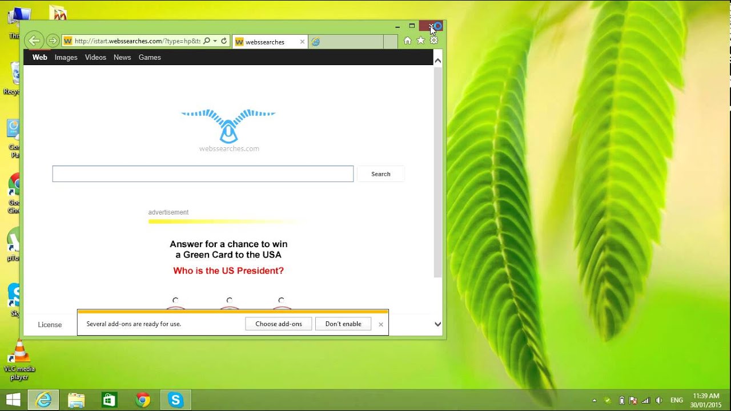Select the first answer radio button

175,300
